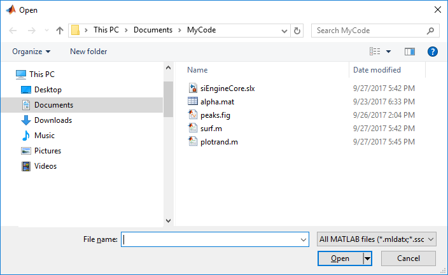Go up one folder level
Screen dimensions: 448x275
pyautogui.click(x=60, y=31)
